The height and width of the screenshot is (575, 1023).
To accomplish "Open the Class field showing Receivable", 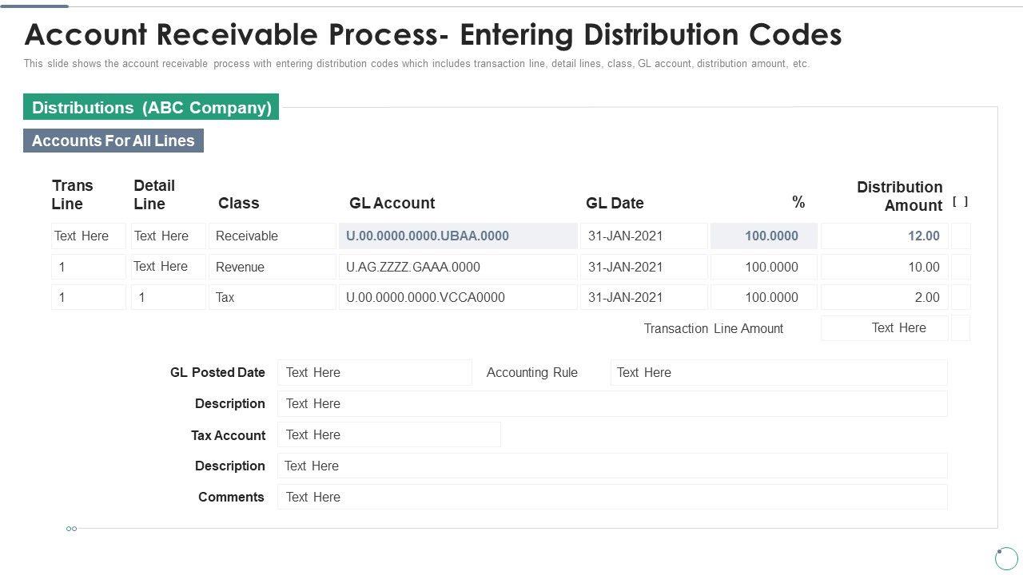I will click(272, 236).
